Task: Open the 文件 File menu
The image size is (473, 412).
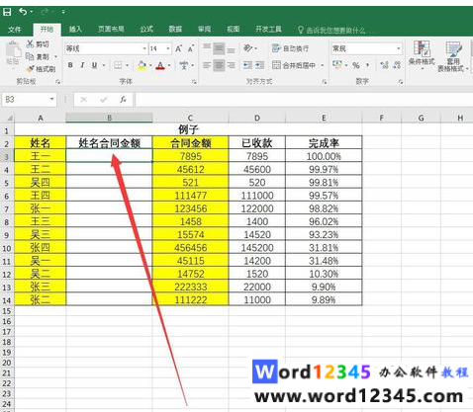Action: 15,30
